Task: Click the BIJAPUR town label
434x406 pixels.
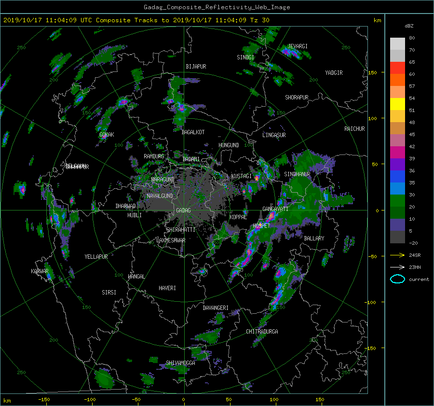Action: pyautogui.click(x=196, y=67)
